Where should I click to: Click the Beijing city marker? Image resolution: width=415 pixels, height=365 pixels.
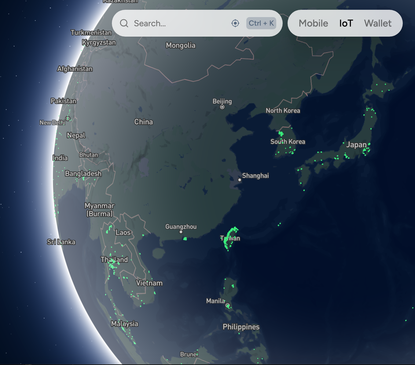(x=222, y=107)
